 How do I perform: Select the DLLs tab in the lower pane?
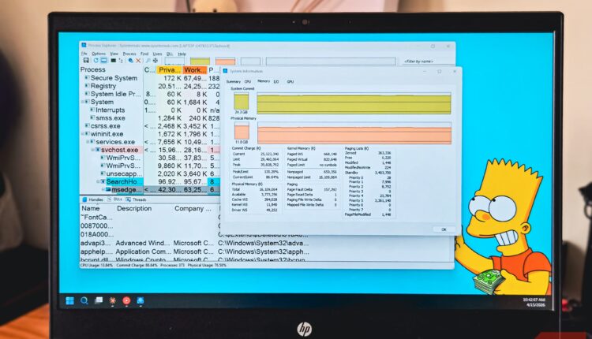(115, 199)
